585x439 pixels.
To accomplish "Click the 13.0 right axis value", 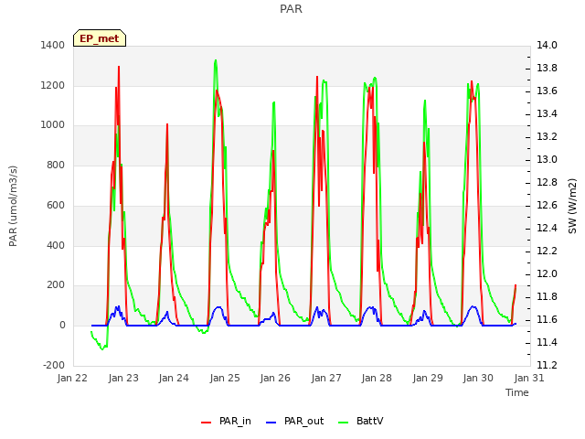I will 547,160.
